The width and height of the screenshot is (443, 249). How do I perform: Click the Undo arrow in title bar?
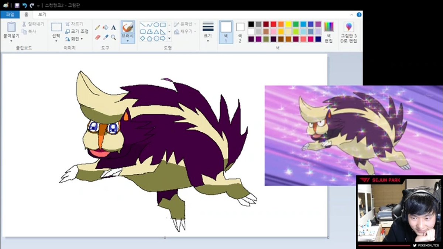(24, 5)
